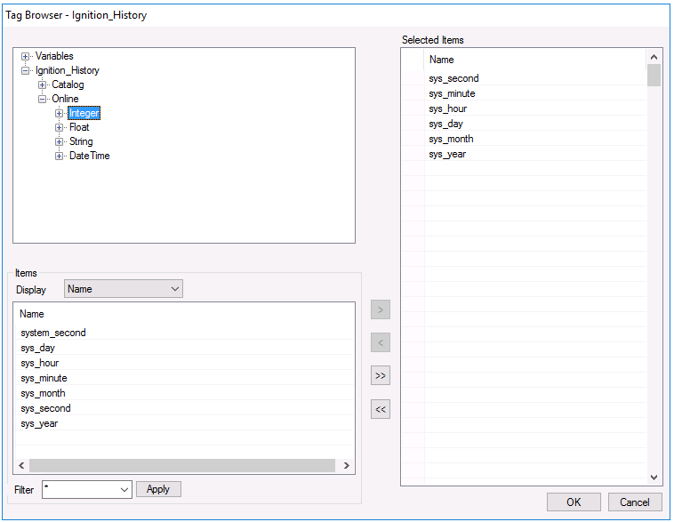
Task: Click the Apply filter button
Action: click(x=158, y=489)
